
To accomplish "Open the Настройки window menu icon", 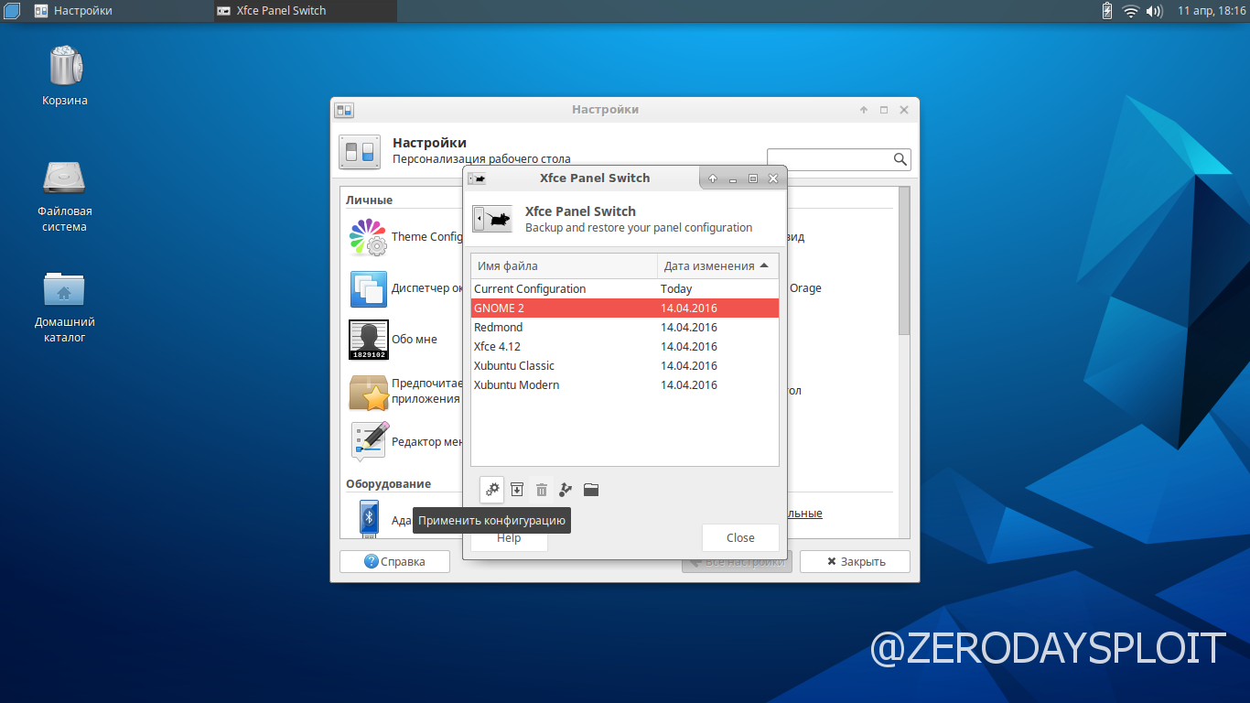I will [344, 110].
